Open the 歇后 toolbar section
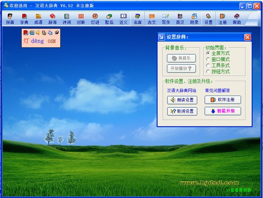This screenshot has height=198, width=263. click(x=109, y=19)
